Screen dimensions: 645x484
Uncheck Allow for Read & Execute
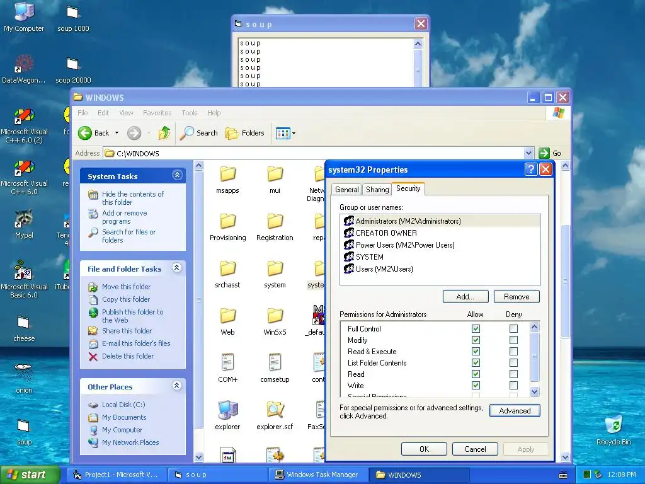click(476, 351)
